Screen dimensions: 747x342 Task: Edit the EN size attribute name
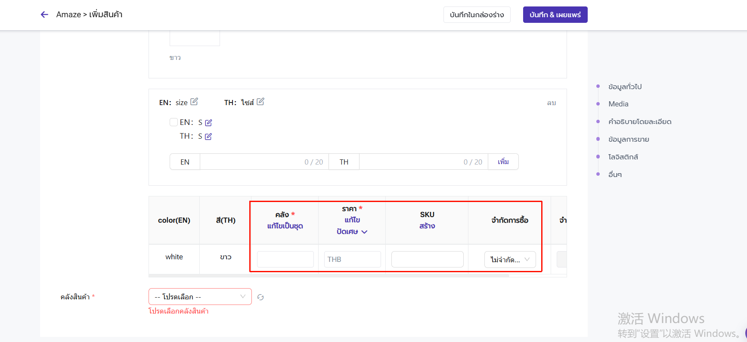click(194, 102)
